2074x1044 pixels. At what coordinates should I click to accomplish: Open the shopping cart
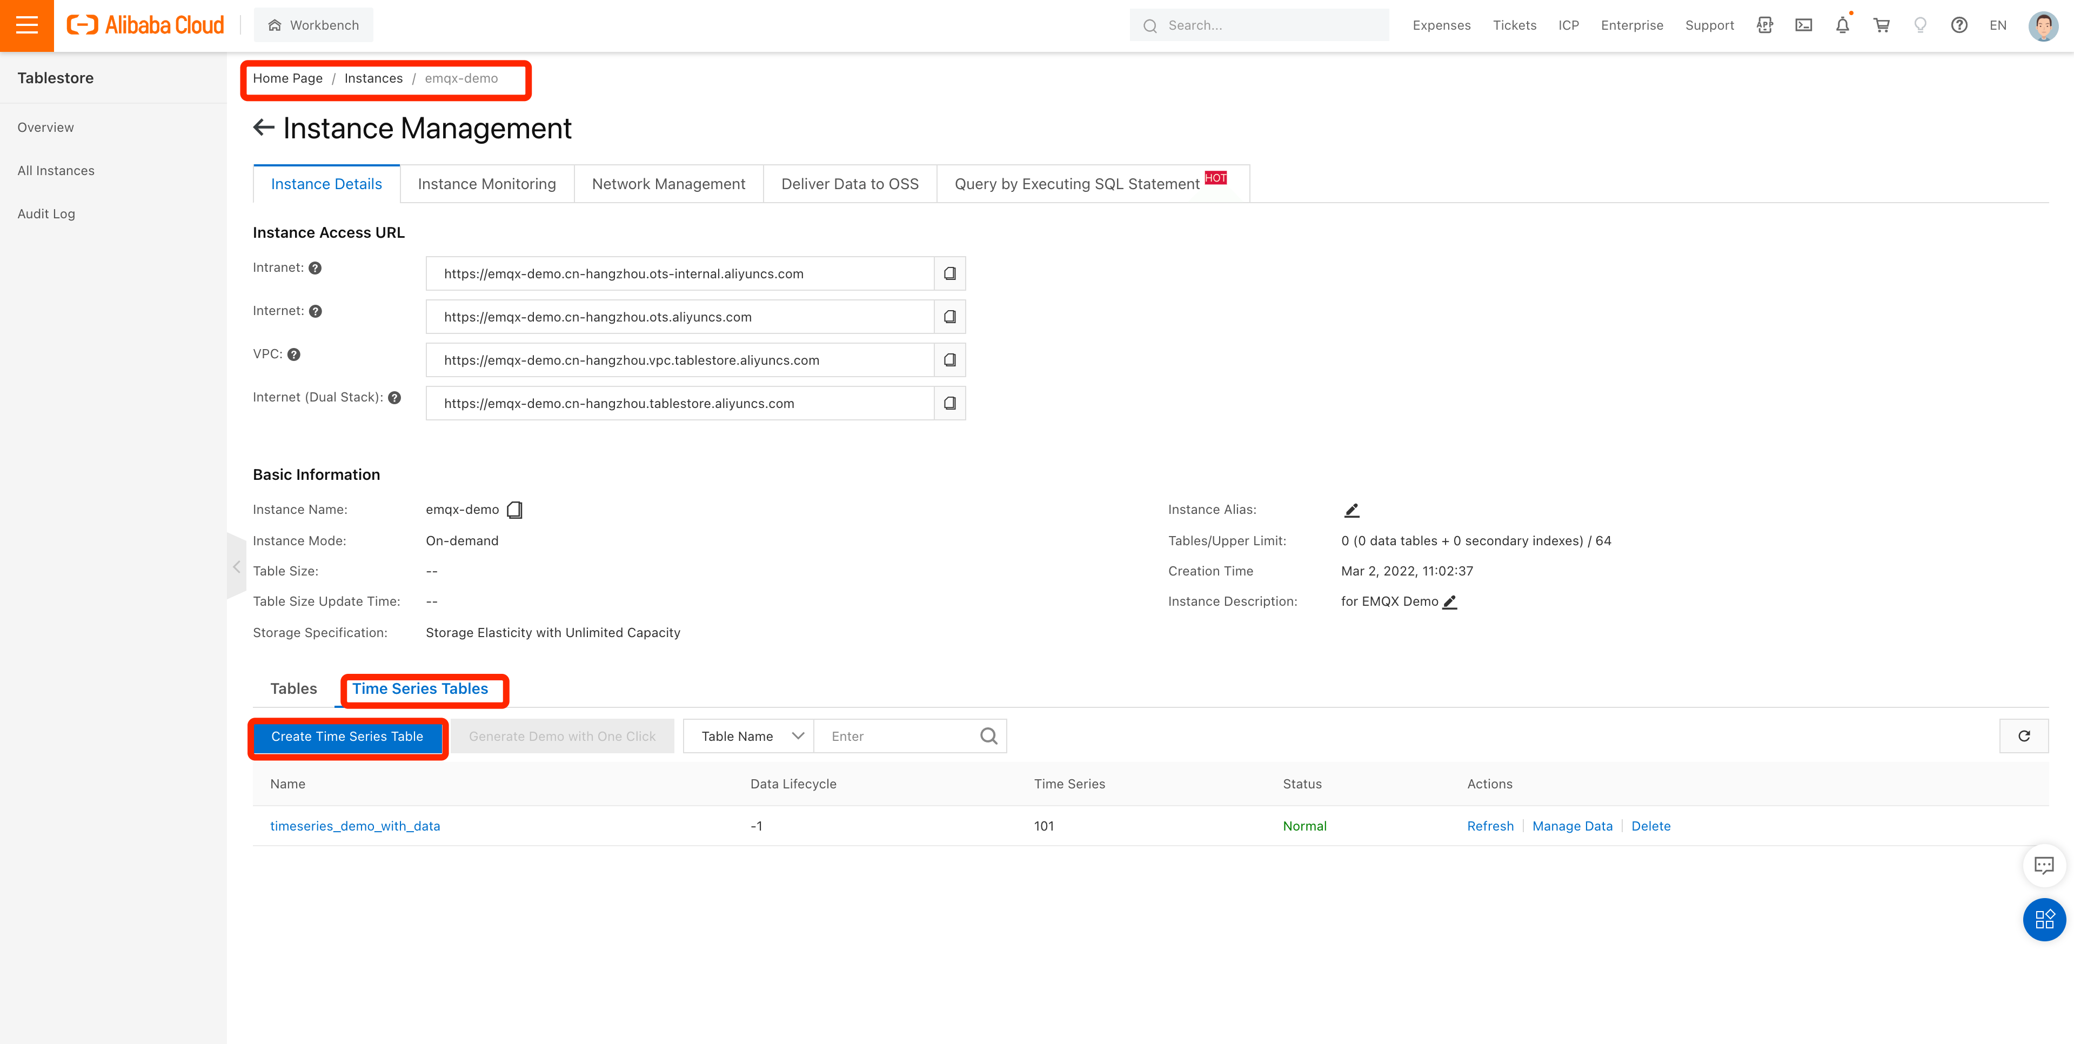click(x=1882, y=25)
